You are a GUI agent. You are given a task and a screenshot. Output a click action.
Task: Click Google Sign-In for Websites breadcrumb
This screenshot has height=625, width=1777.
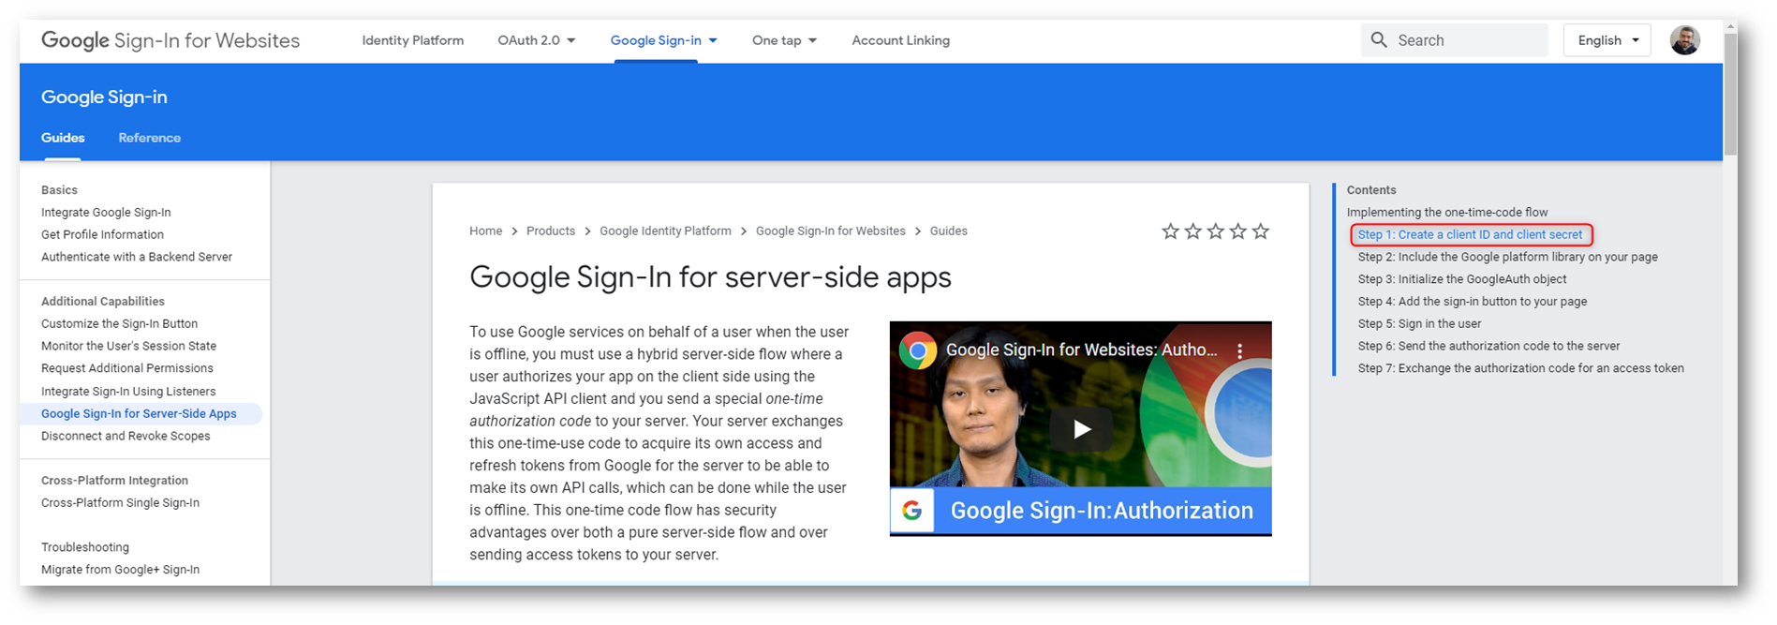tap(831, 231)
